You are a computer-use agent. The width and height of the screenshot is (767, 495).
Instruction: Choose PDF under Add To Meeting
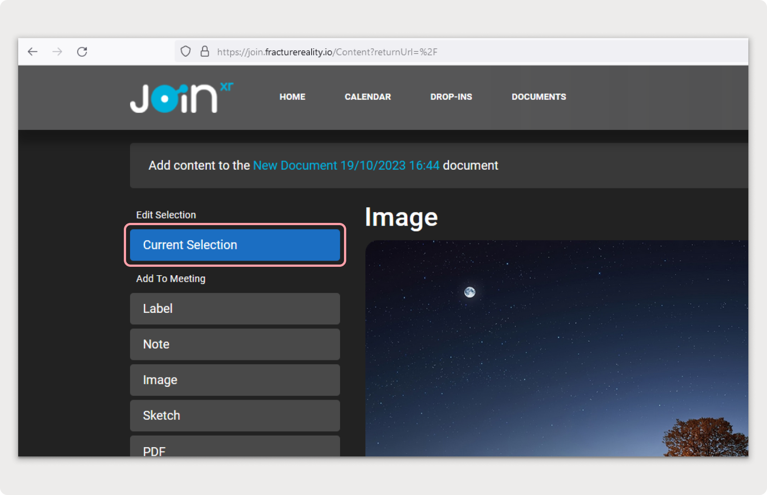pos(235,446)
